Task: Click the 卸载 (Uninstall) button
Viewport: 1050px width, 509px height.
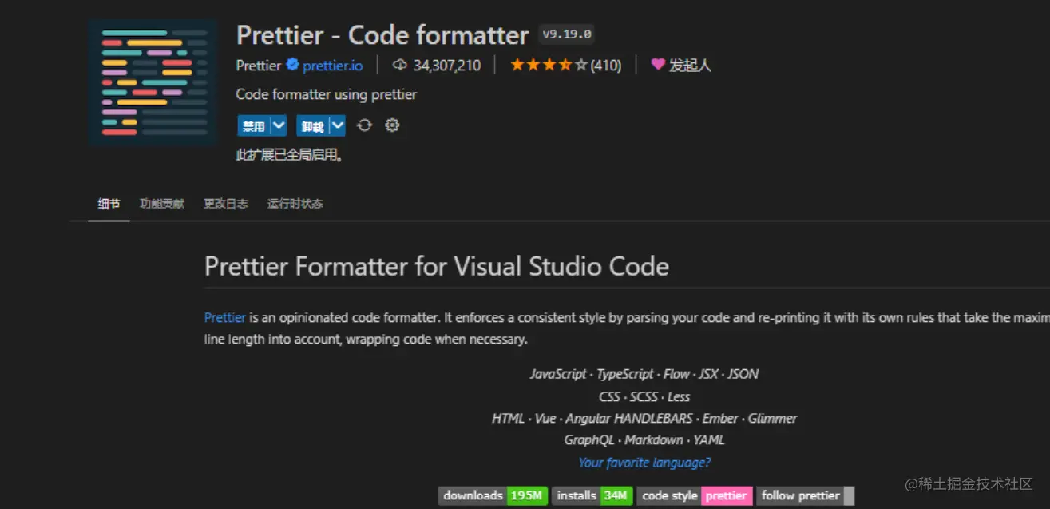Action: tap(313, 126)
